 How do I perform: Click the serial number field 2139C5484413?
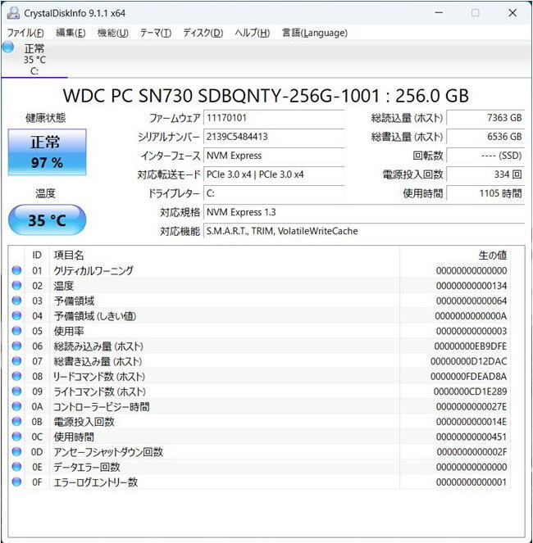point(274,137)
